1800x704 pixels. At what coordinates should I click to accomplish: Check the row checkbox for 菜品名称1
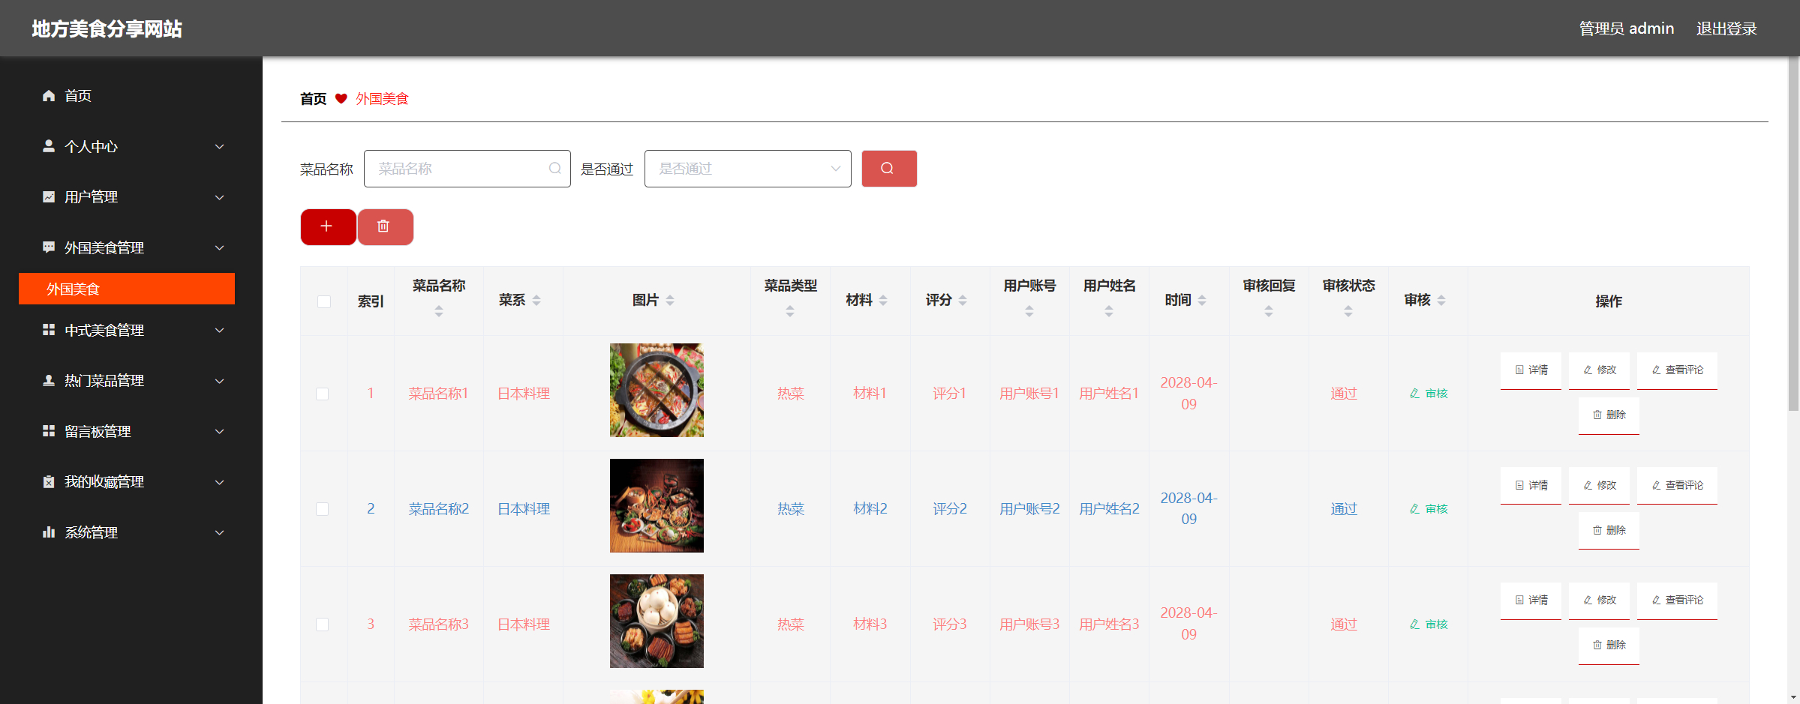click(x=323, y=393)
